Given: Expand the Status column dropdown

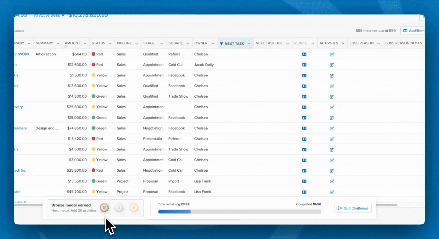Looking at the screenshot, I should click(110, 43).
